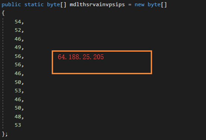Click the 'new' keyword
206x140 pixels.
point(139,5)
